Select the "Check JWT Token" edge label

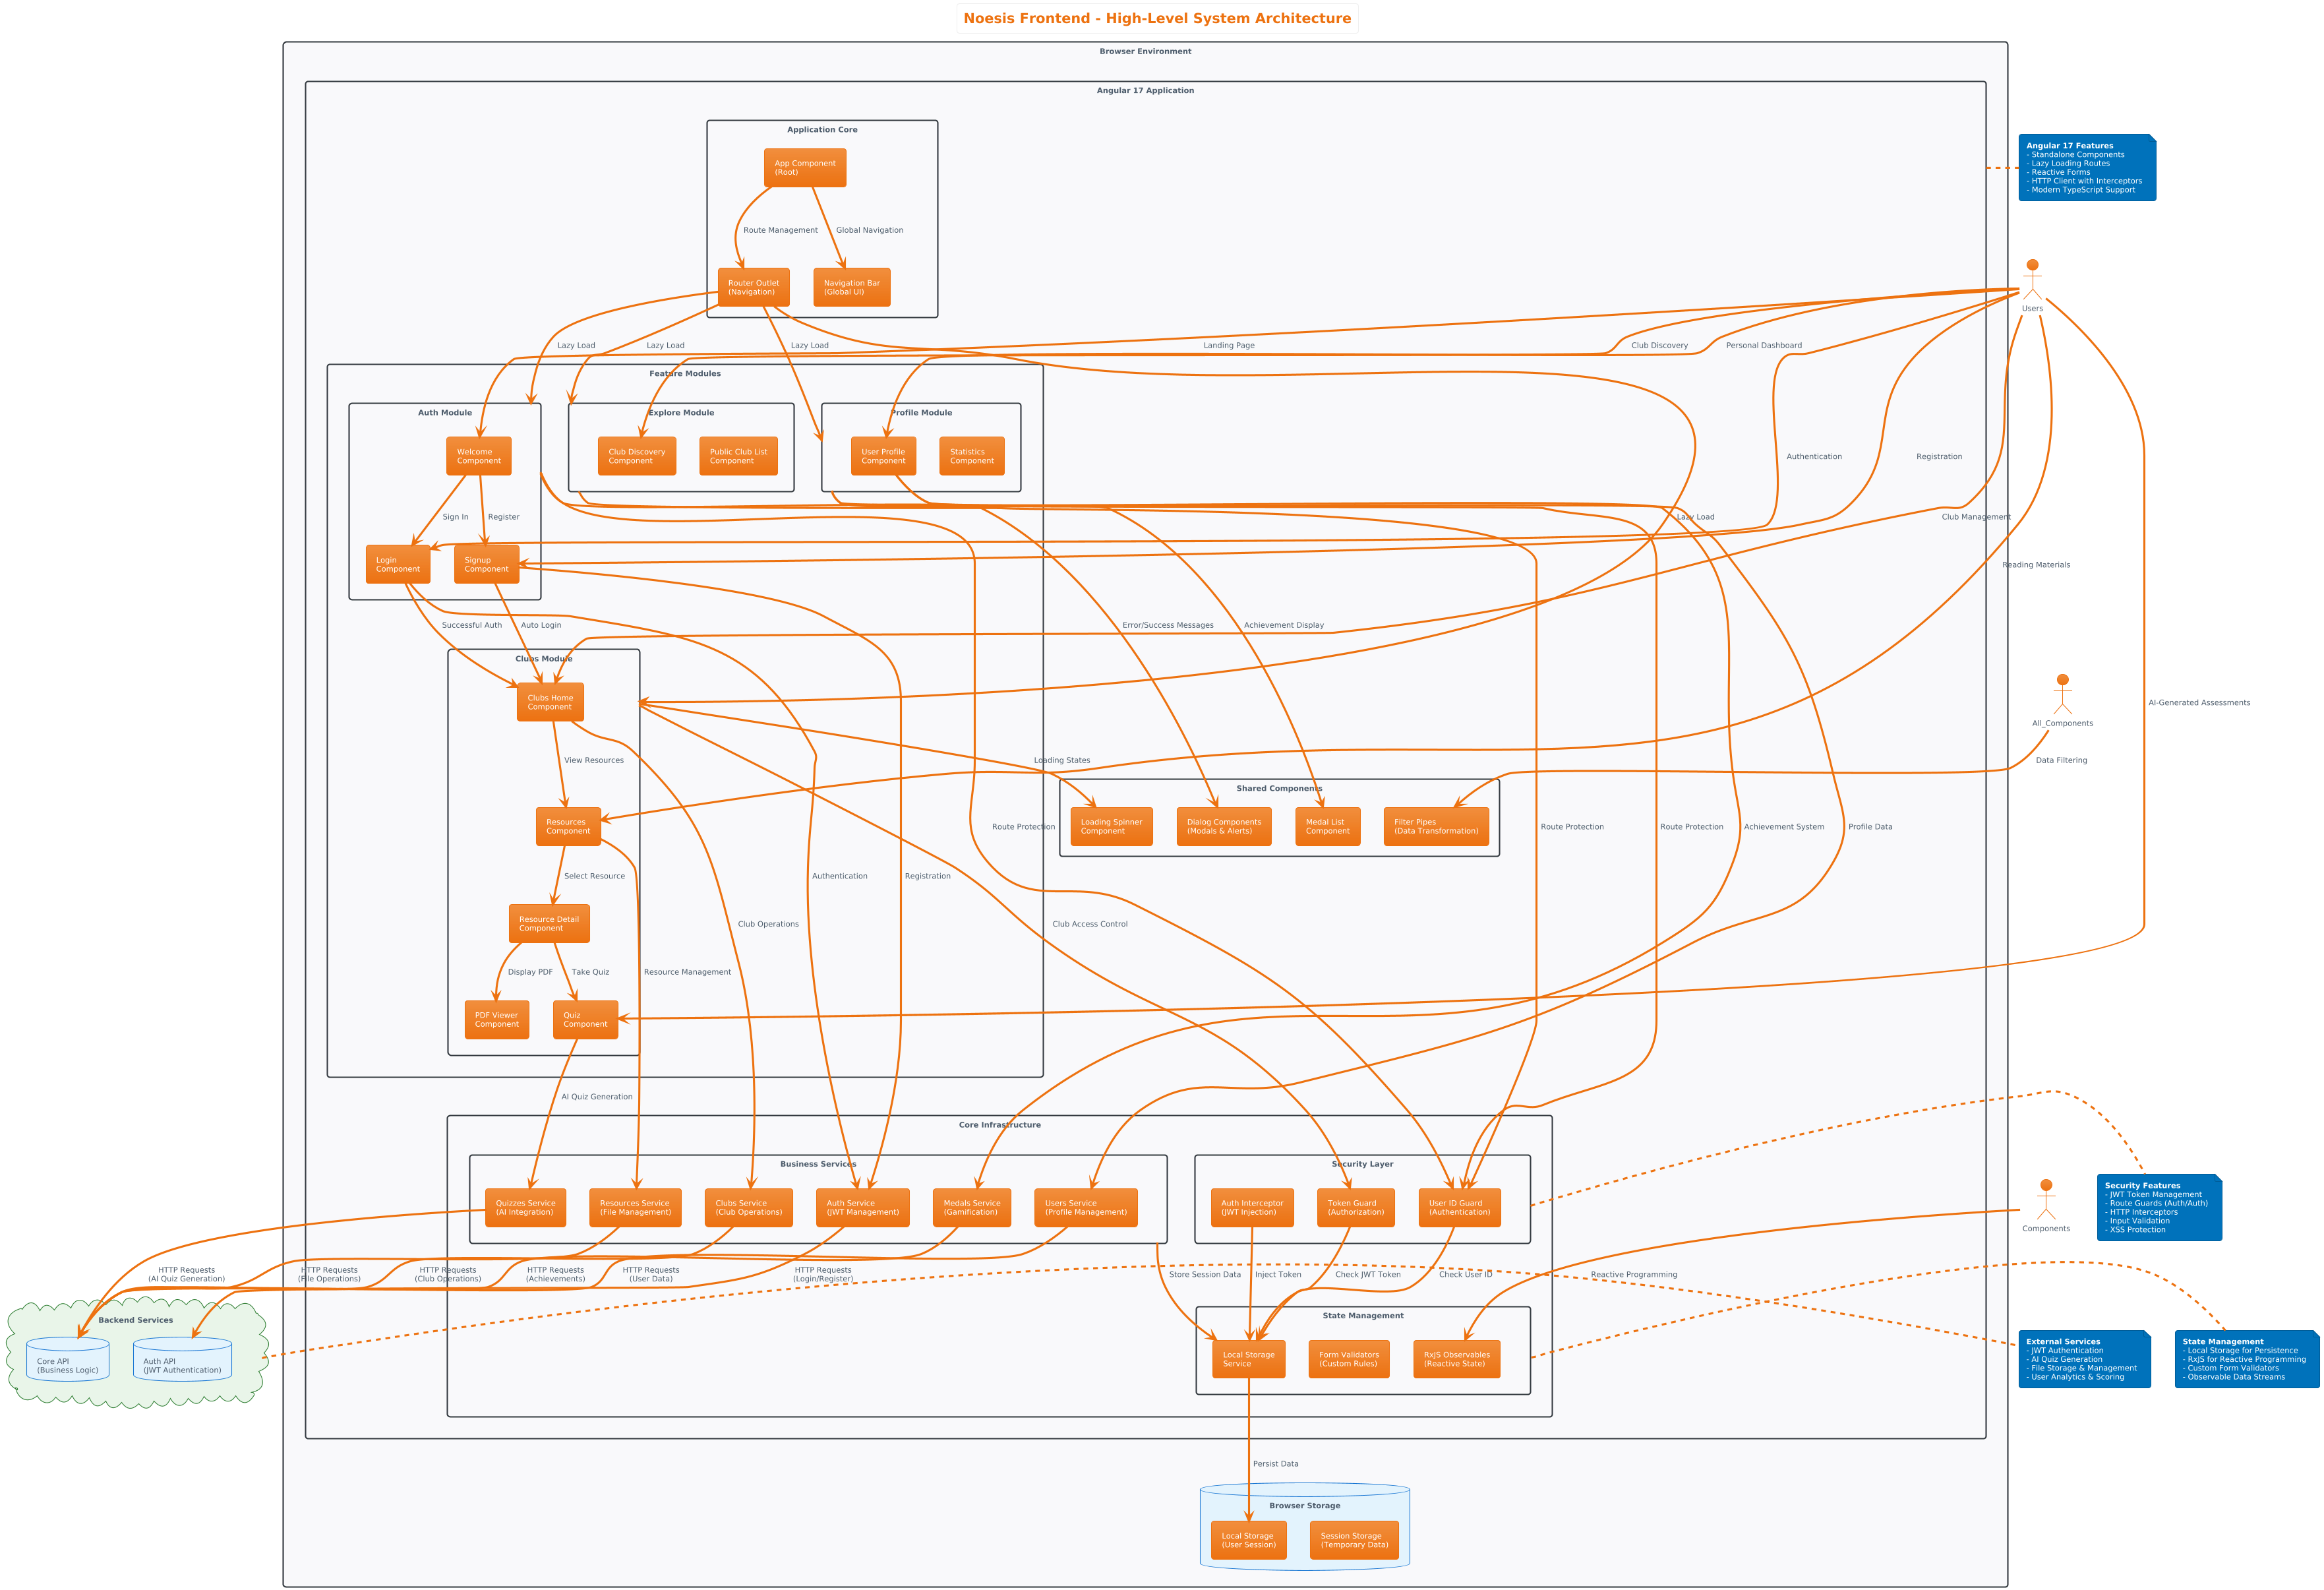point(1368,1274)
